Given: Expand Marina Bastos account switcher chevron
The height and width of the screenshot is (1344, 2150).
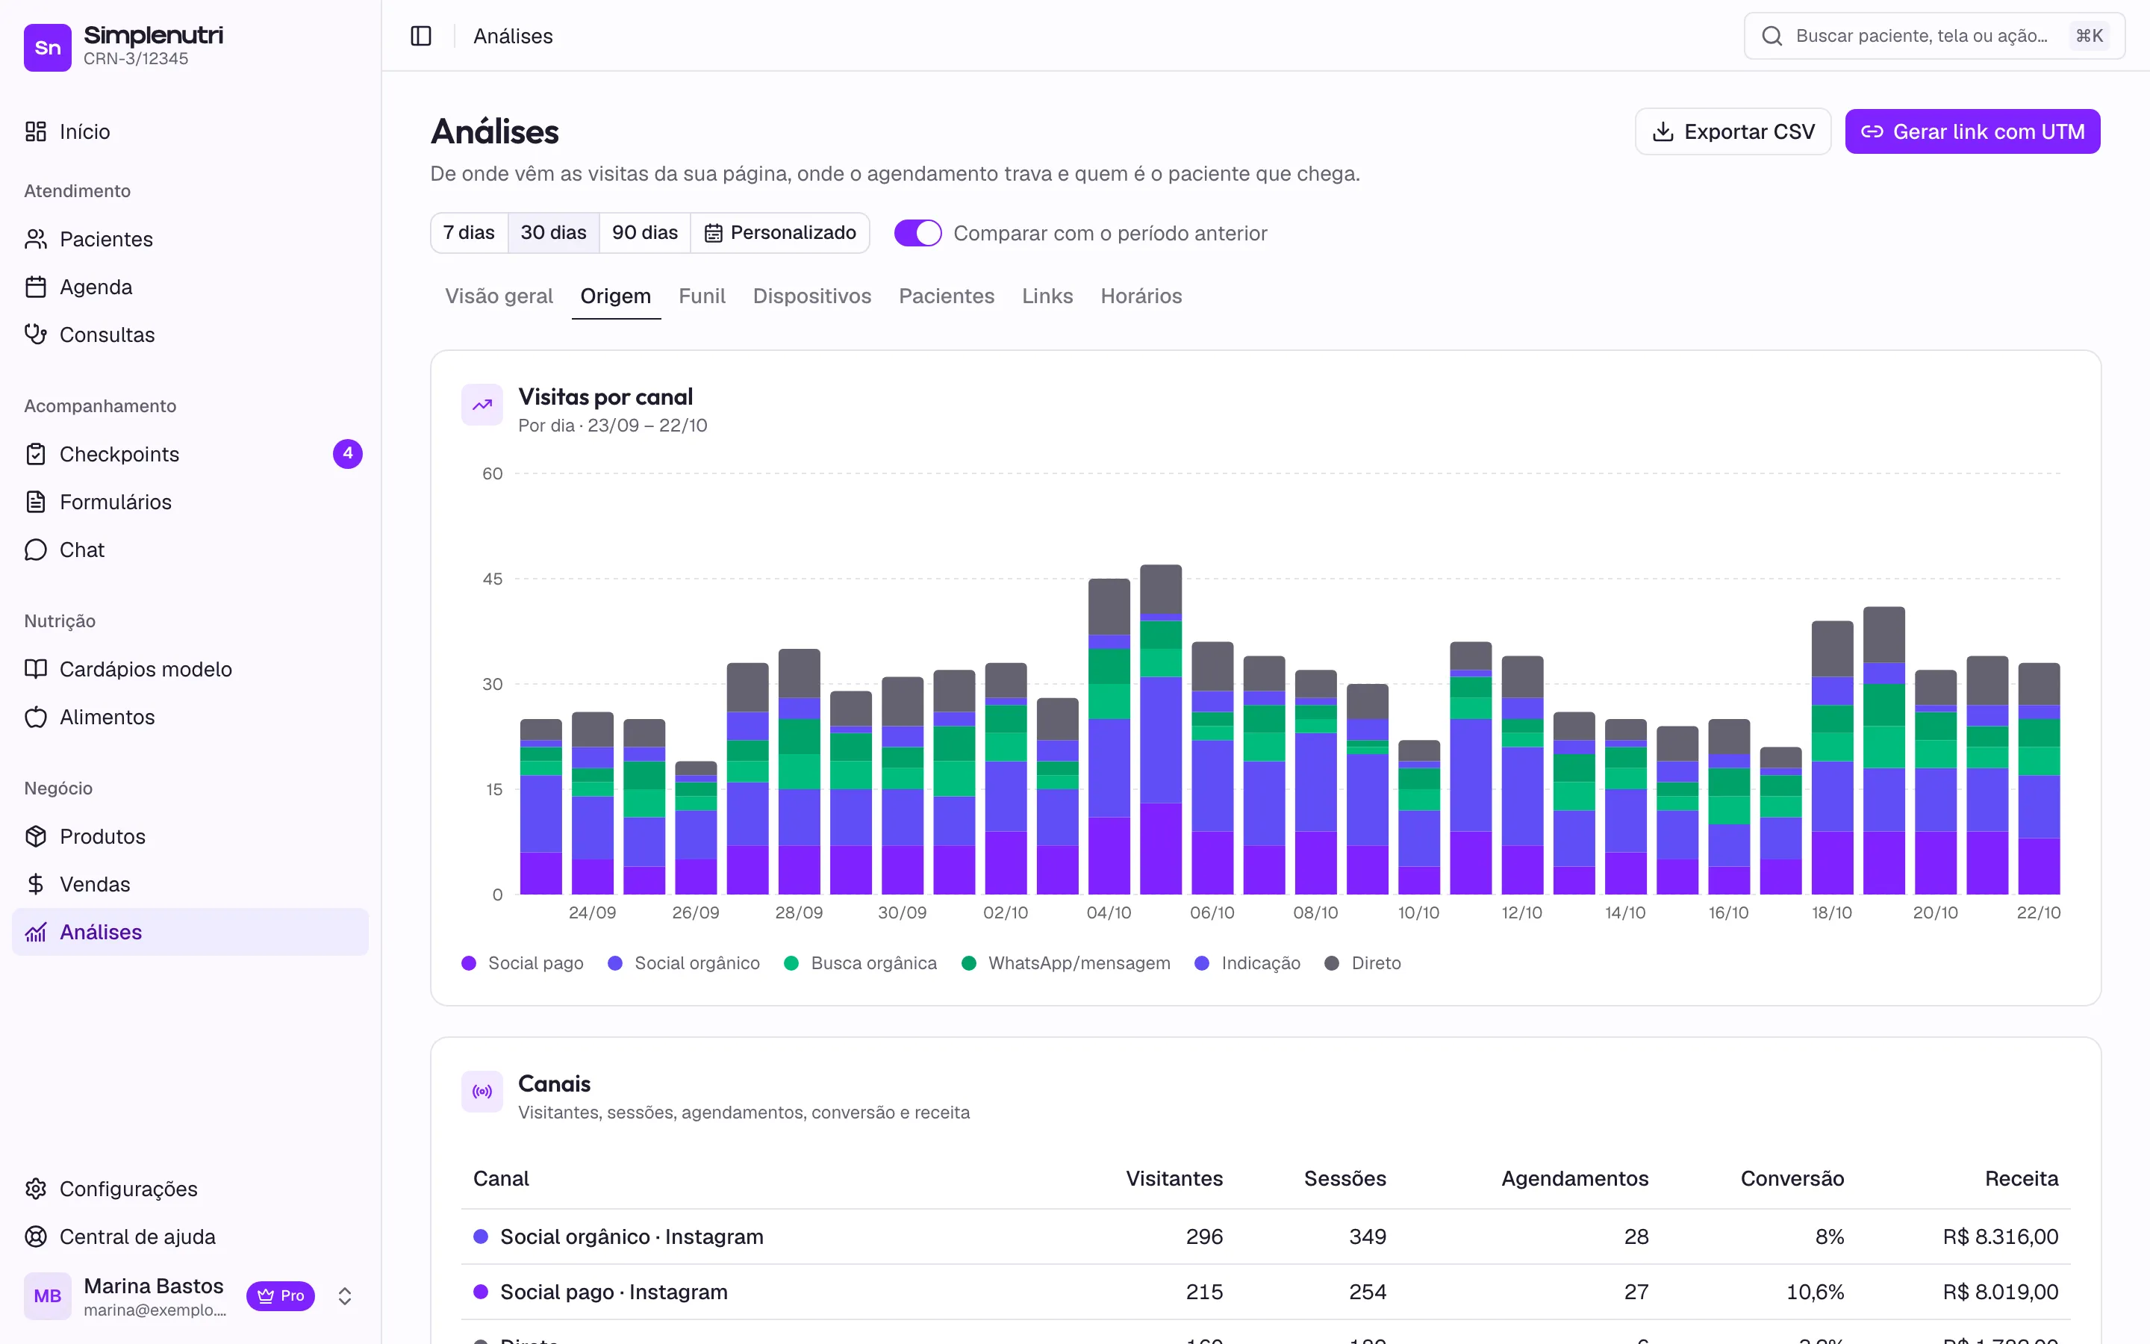Looking at the screenshot, I should click(x=345, y=1296).
